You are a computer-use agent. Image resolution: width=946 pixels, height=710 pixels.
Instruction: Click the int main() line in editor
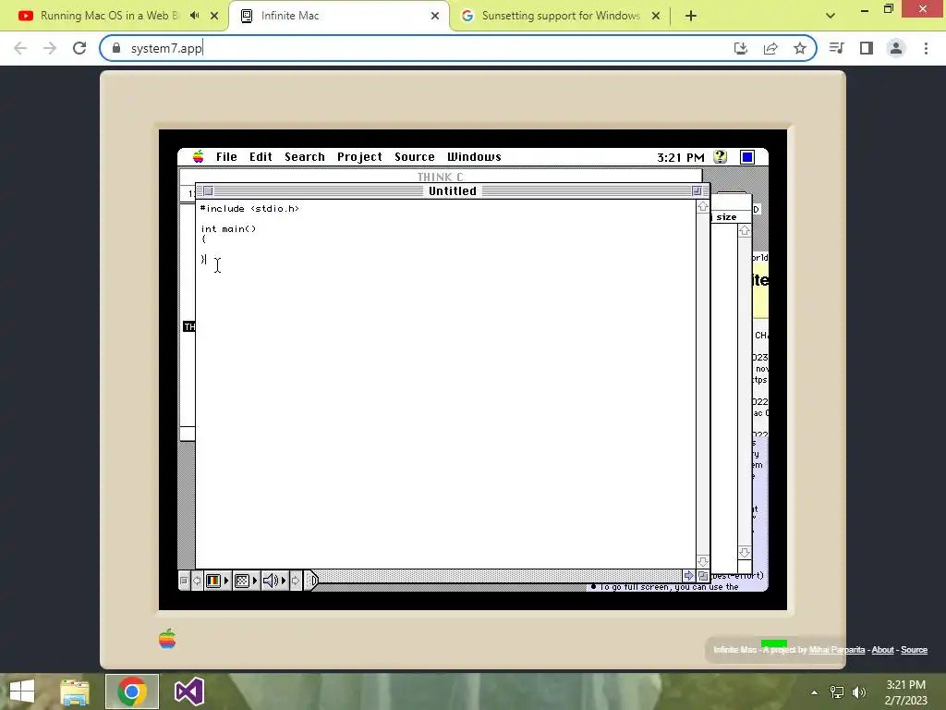[x=229, y=229]
